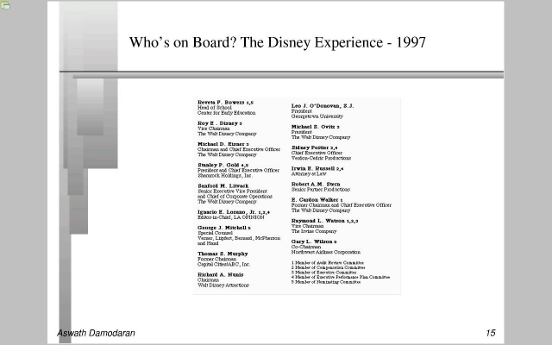Click 'The Irvine Company' text
The width and height of the screenshot is (552, 345).
314,231
